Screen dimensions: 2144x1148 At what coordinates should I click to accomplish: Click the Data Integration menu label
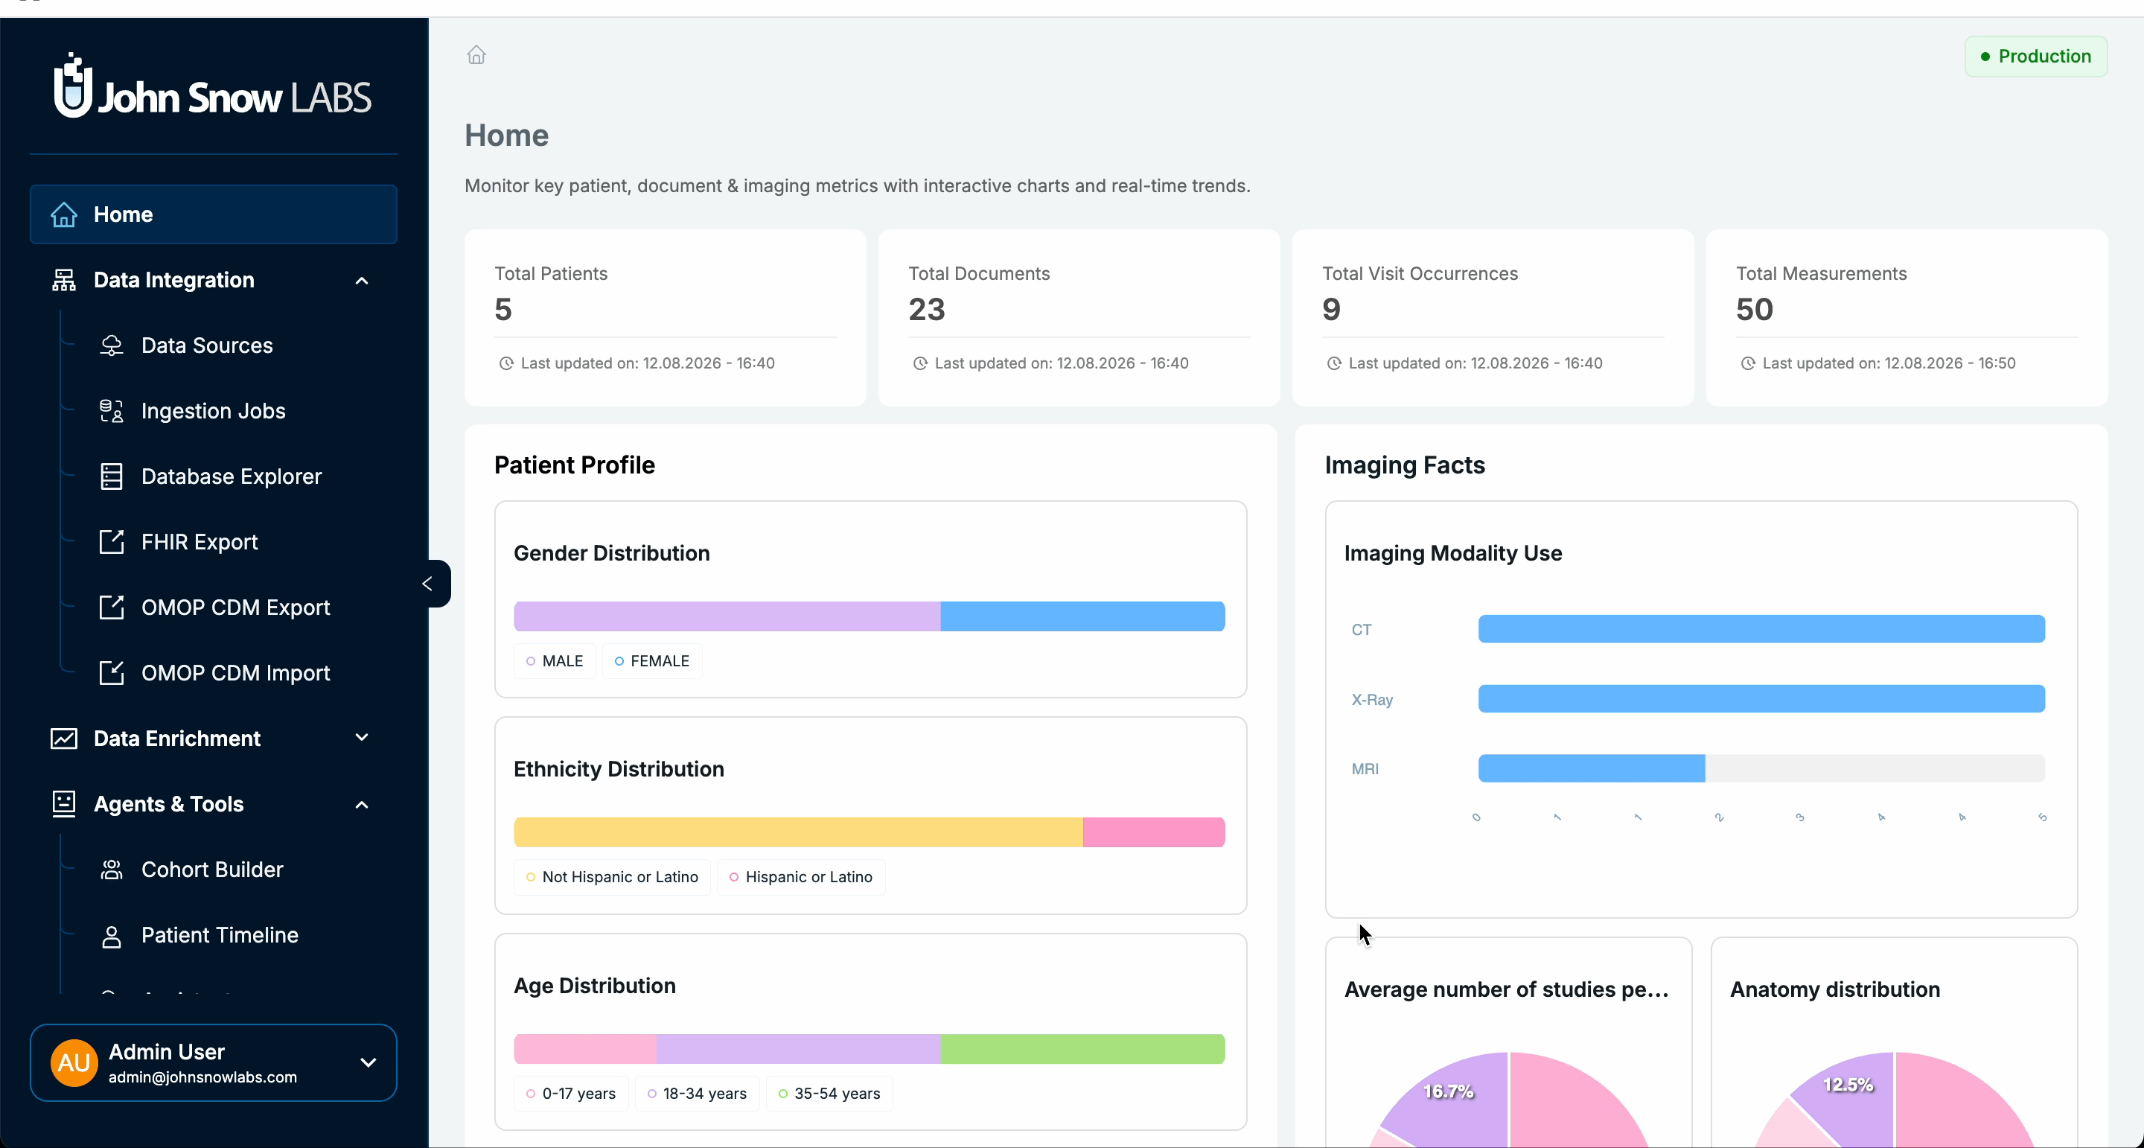(x=174, y=281)
